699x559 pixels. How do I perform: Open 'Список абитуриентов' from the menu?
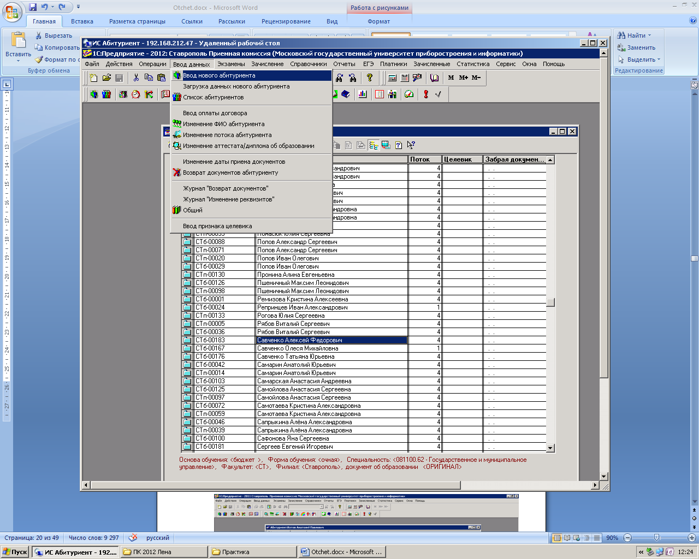click(252, 97)
